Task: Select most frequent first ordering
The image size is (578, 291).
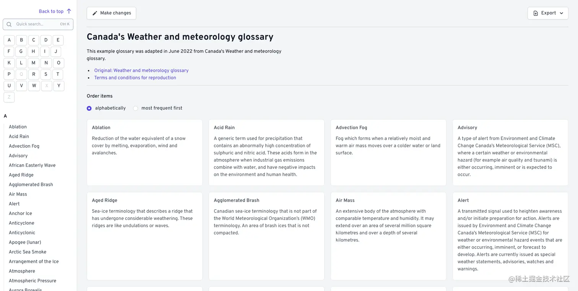Action: [x=135, y=108]
